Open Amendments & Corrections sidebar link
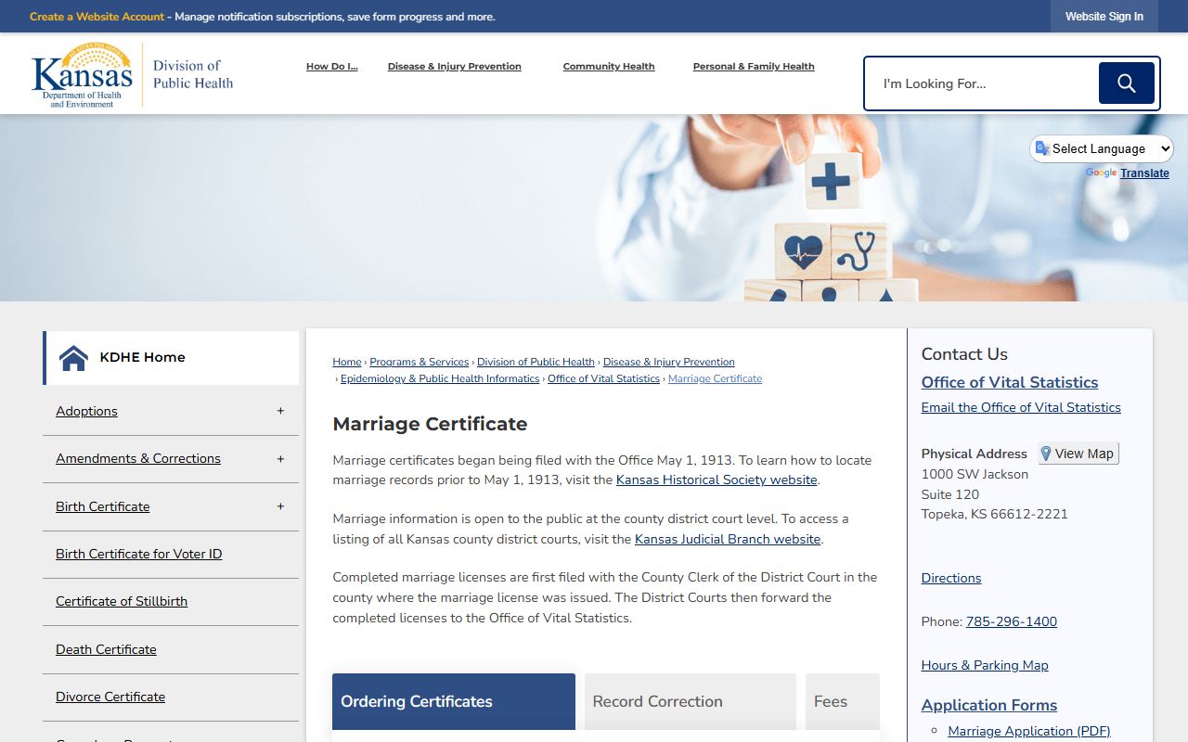1188x742 pixels. 138,458
